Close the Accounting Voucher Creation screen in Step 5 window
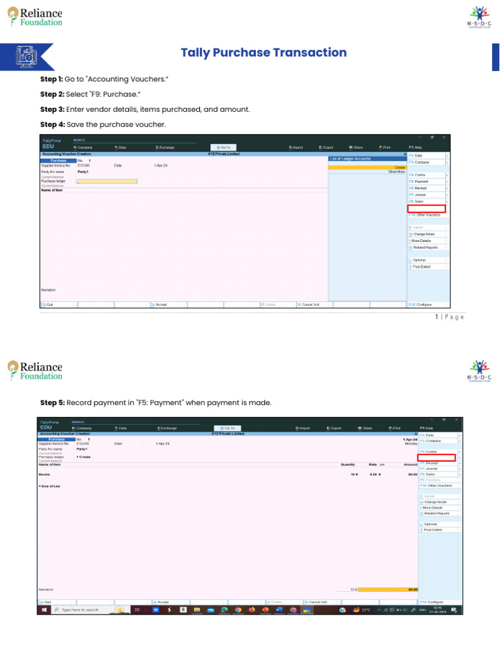500x666 pixels. (x=416, y=434)
